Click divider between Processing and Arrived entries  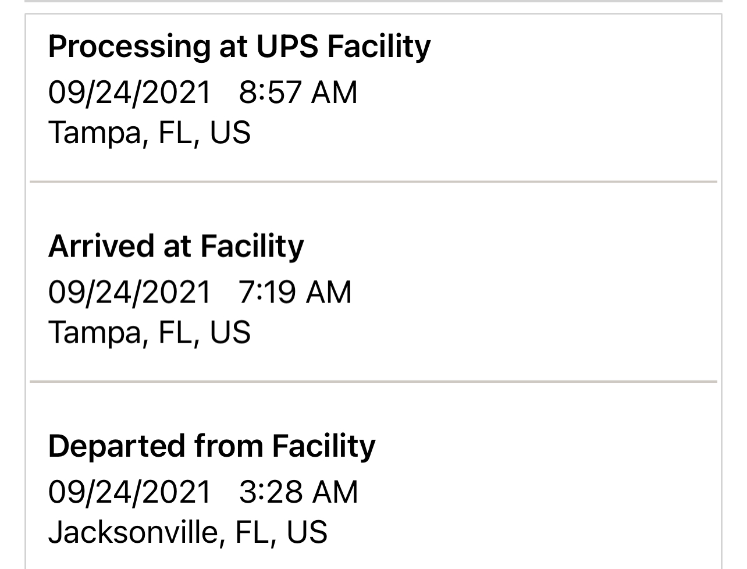click(x=373, y=182)
